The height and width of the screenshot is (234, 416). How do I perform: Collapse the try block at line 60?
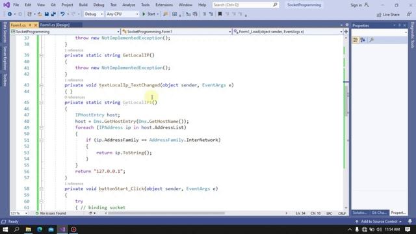41,201
